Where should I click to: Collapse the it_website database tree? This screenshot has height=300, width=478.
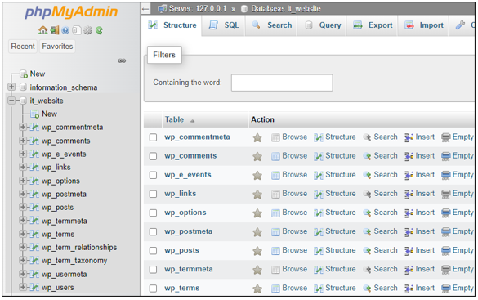(x=11, y=101)
